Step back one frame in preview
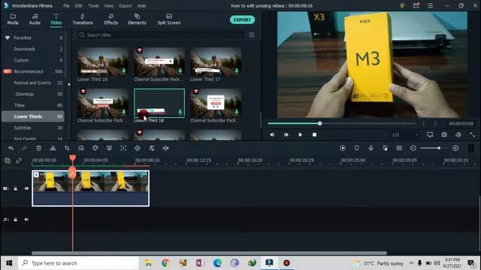 [272, 135]
